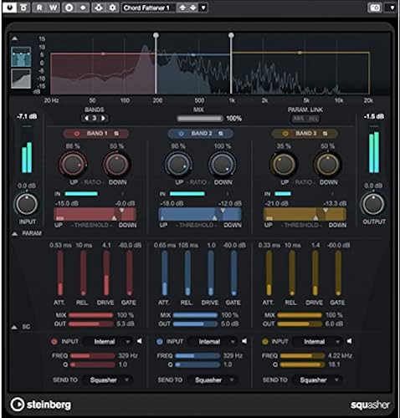Select ABS parameter link mode
400x418 pixels.
299,119
